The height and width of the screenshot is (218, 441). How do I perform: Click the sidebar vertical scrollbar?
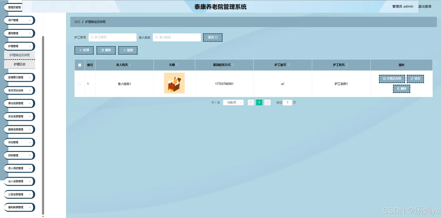43,126
